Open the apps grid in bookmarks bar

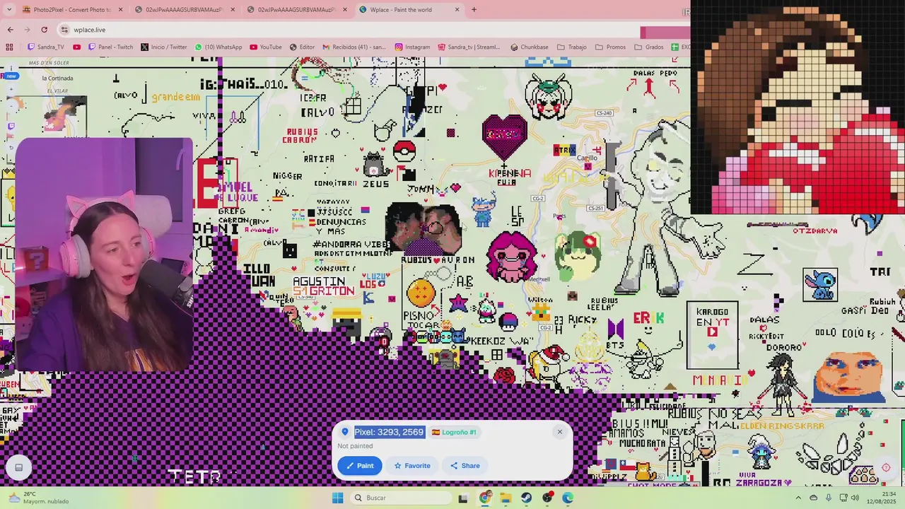[9, 47]
